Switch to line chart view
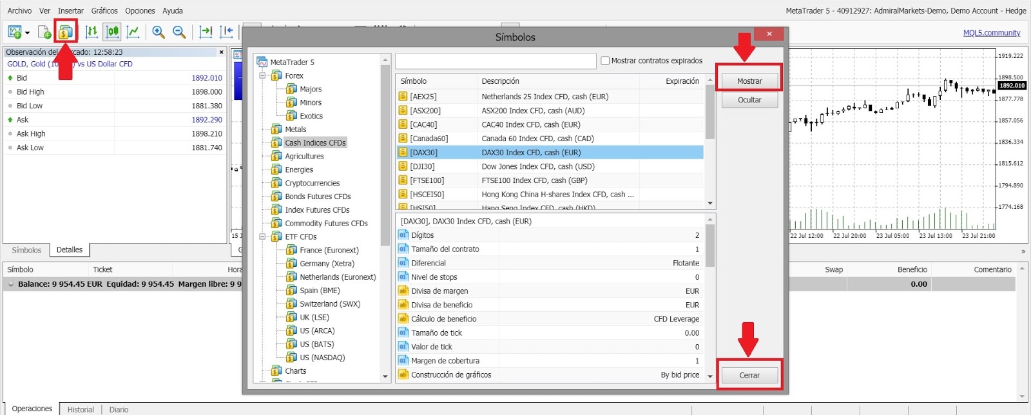This screenshot has width=1031, height=415. [x=133, y=32]
